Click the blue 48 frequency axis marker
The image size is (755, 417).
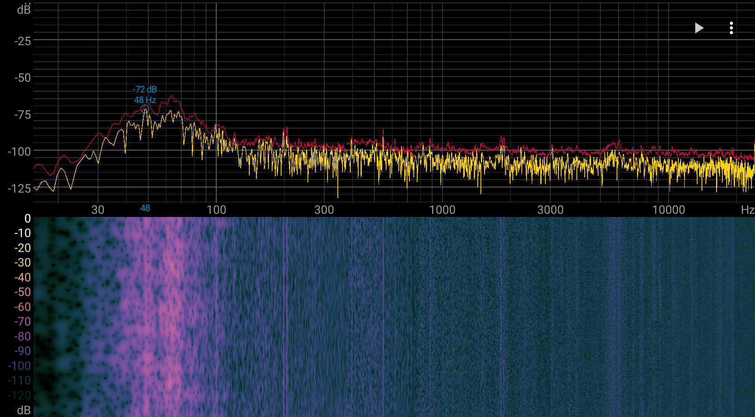(145, 208)
